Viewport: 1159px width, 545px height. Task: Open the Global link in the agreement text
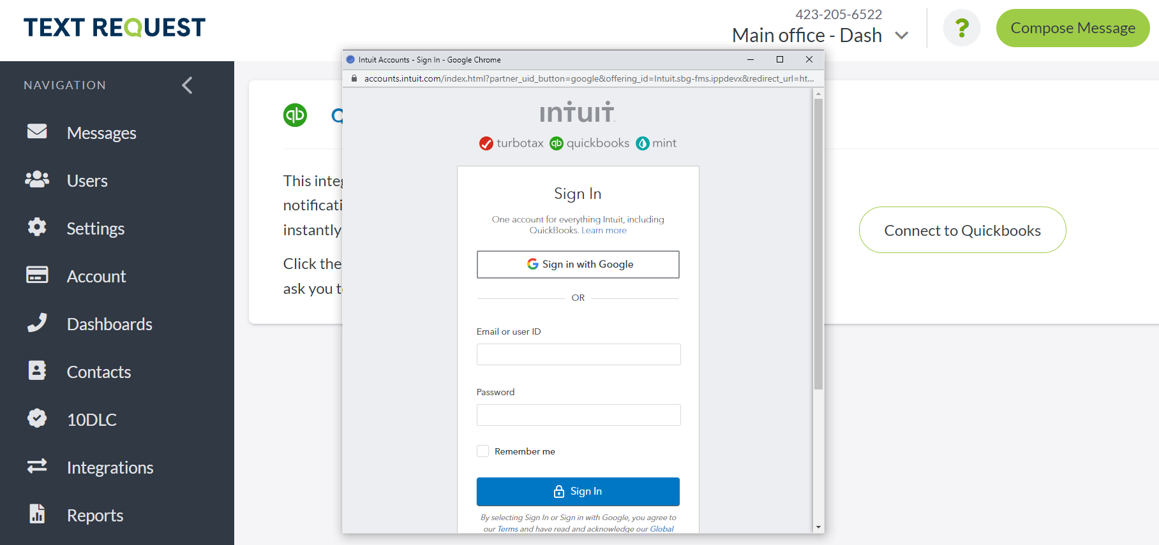(662, 529)
